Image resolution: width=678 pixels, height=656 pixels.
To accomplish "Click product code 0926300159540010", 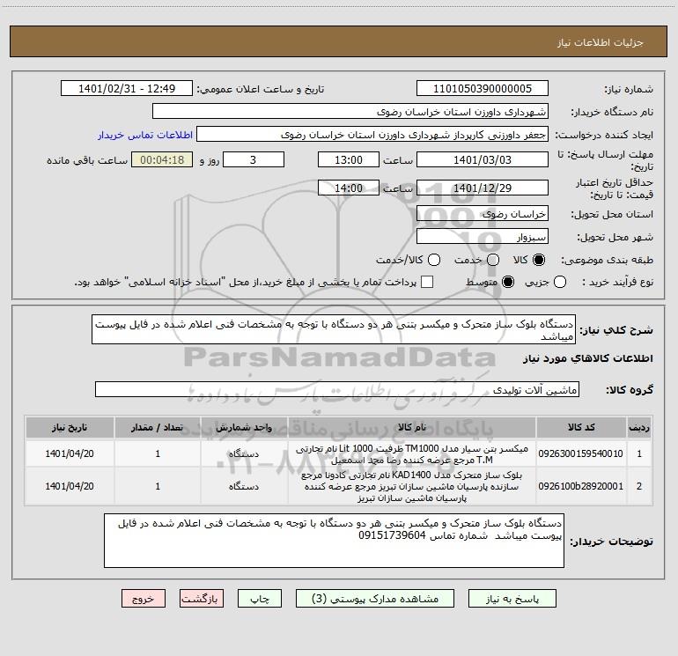I will (x=581, y=453).
